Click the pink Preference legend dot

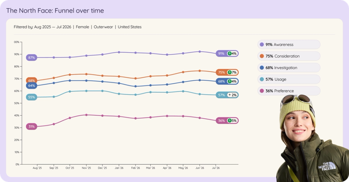click(262, 91)
